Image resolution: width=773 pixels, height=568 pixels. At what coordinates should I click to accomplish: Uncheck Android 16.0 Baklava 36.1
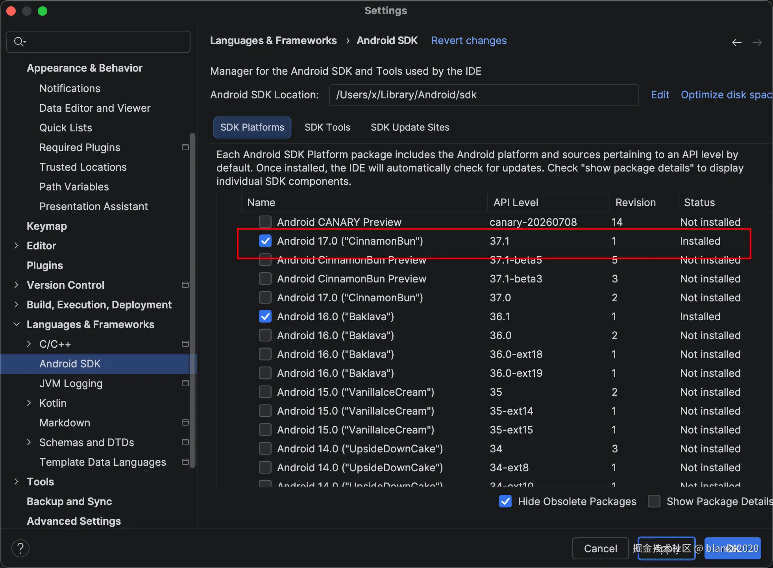click(x=265, y=316)
